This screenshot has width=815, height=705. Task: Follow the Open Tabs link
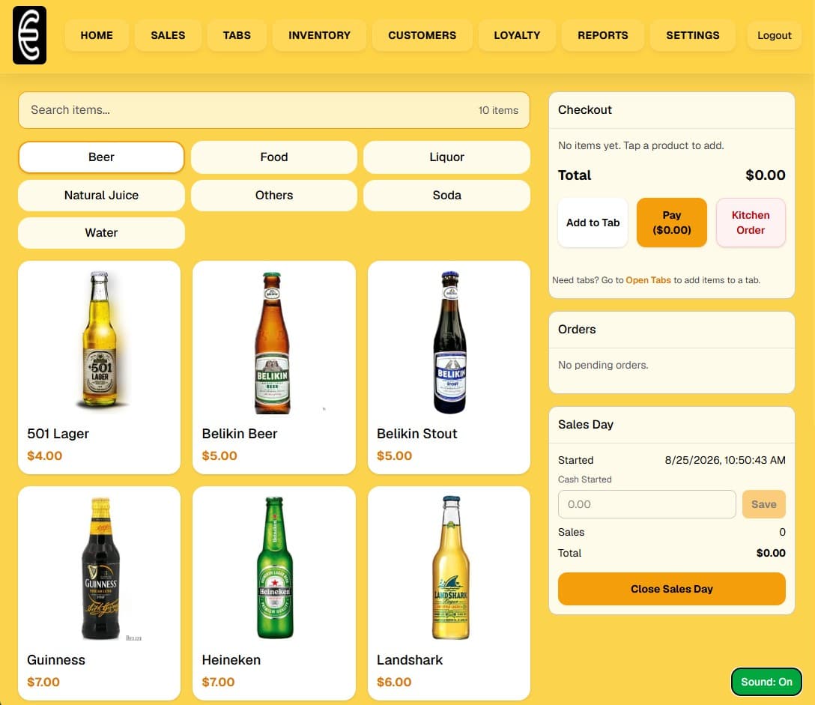648,280
